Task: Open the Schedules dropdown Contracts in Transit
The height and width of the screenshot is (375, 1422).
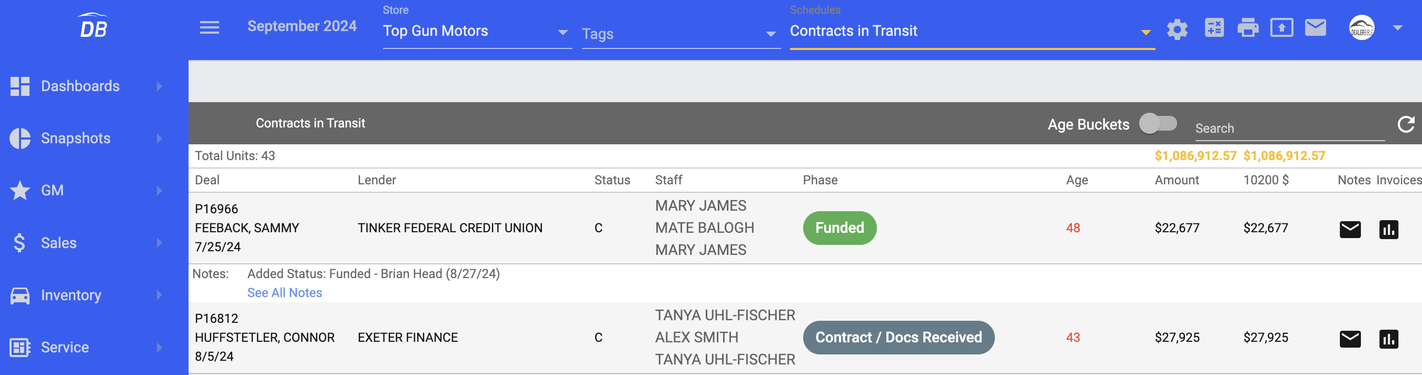Action: [972, 32]
